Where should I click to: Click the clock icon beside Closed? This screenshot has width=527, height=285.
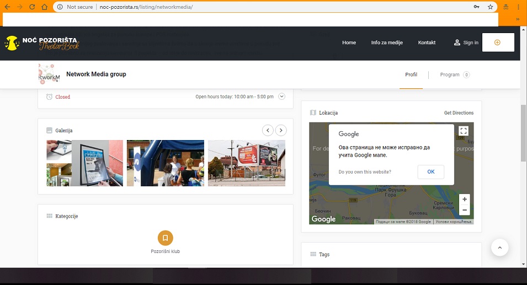click(x=49, y=96)
